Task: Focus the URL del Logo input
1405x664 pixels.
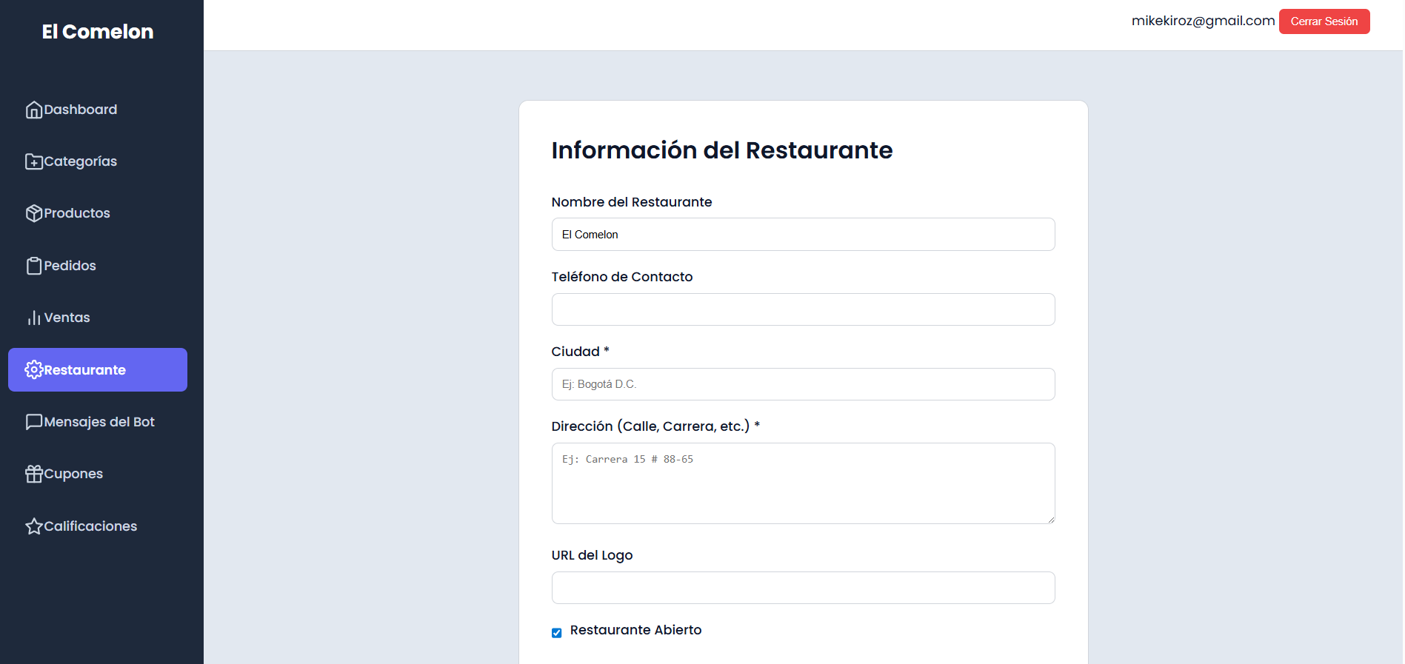Action: (803, 588)
